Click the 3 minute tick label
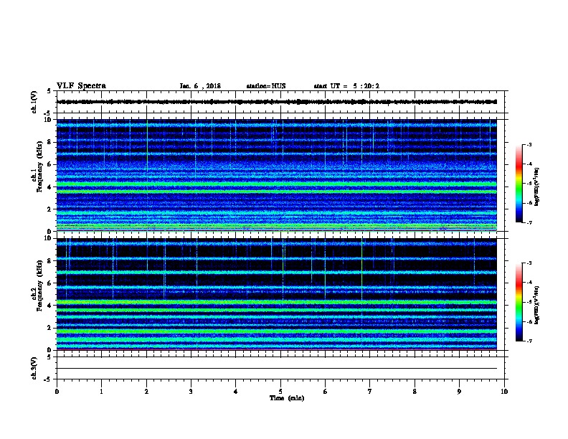 [191, 392]
